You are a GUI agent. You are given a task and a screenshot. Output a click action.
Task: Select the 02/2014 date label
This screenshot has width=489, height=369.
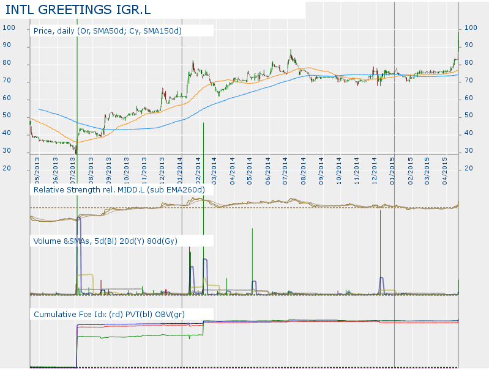(x=198, y=171)
